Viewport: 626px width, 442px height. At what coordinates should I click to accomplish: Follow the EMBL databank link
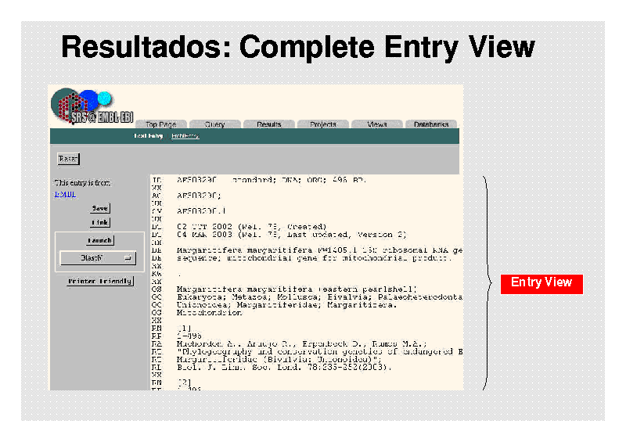click(x=64, y=194)
